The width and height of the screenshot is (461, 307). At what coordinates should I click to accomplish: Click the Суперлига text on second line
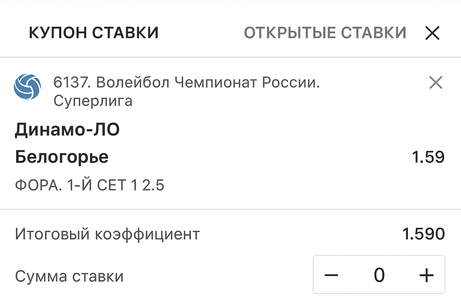(x=93, y=101)
